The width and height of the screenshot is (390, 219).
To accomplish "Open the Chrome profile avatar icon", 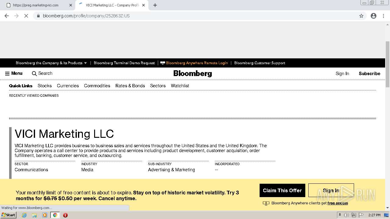I will (374, 16).
